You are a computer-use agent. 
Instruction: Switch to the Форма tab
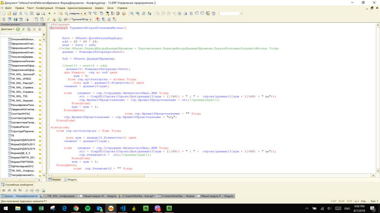[x=55, y=179]
